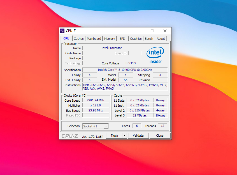The height and width of the screenshot is (175, 237).
Task: Click the L1 Data 6 x 32 KBytes value
Action: click(x=140, y=100)
